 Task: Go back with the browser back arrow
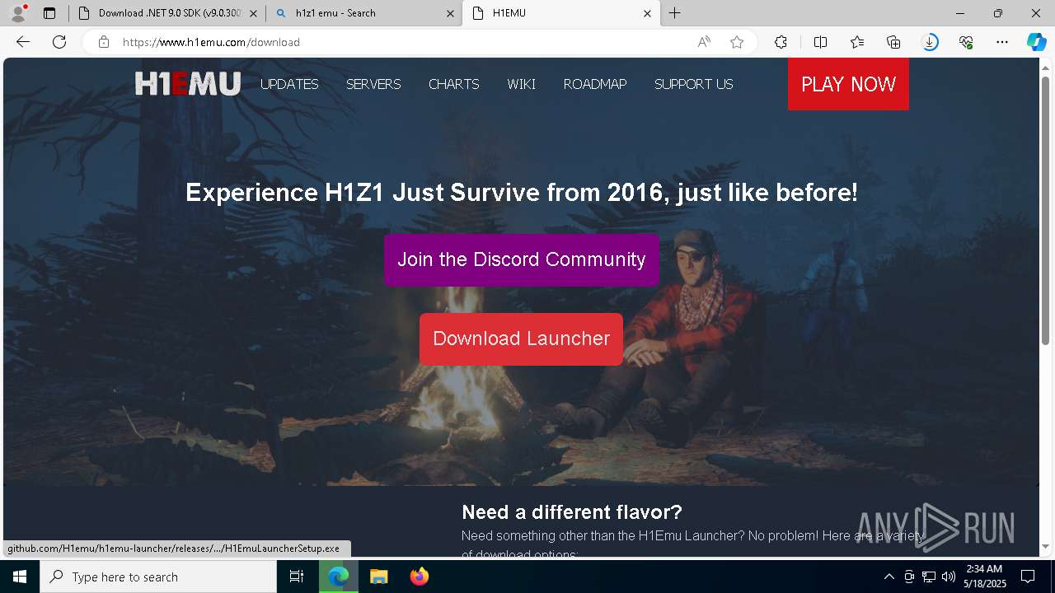click(23, 42)
